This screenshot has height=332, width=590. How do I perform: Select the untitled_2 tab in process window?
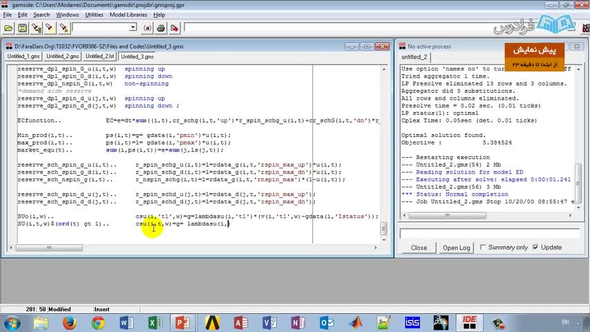click(415, 57)
